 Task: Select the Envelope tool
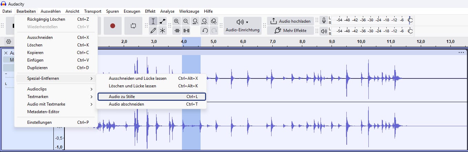coord(162,21)
